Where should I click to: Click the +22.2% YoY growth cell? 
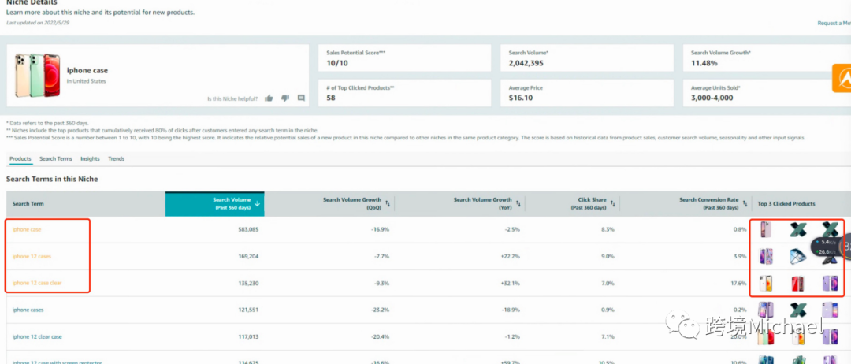(510, 256)
